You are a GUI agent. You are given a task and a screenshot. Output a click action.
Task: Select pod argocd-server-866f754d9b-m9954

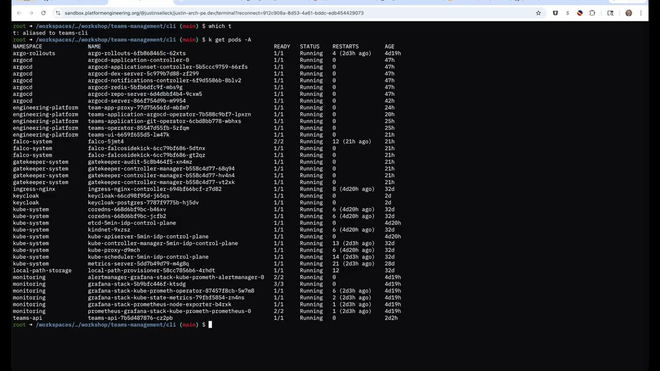click(x=137, y=101)
